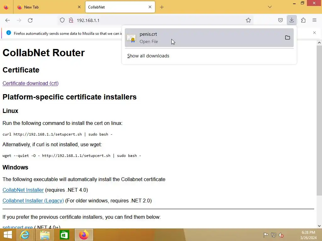Close the CollabNet tab
Screen dimensions: 322x241
pyautogui.click(x=150, y=7)
